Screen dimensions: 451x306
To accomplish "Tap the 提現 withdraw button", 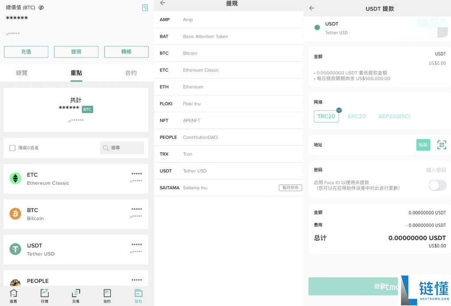I will coord(76,52).
